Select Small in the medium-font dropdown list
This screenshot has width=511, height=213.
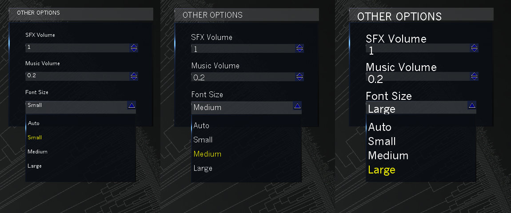coord(203,140)
